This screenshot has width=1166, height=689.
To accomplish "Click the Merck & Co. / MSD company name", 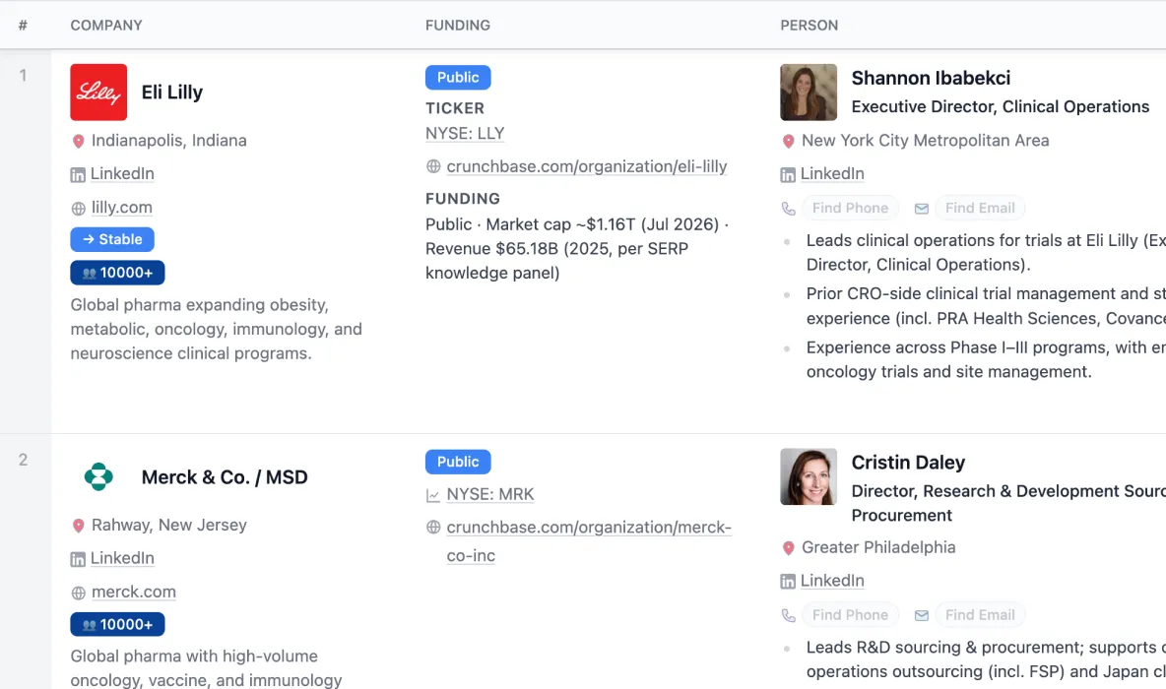I will point(225,477).
